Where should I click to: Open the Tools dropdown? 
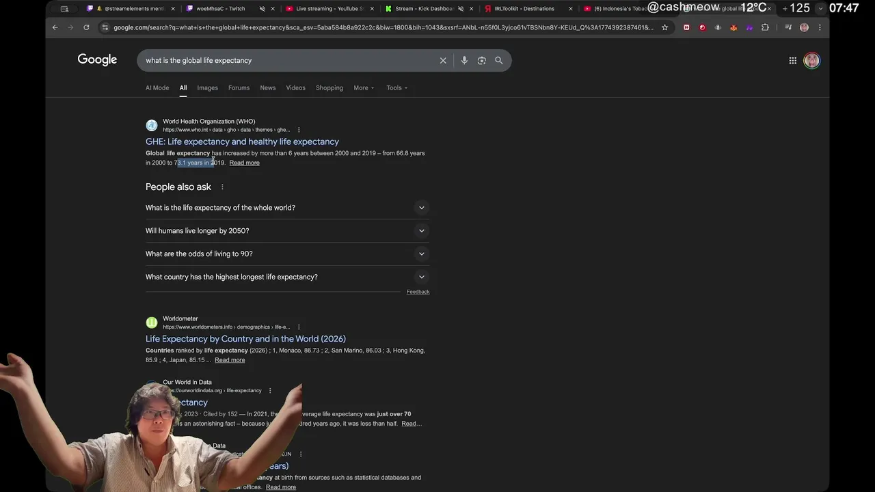tap(396, 87)
